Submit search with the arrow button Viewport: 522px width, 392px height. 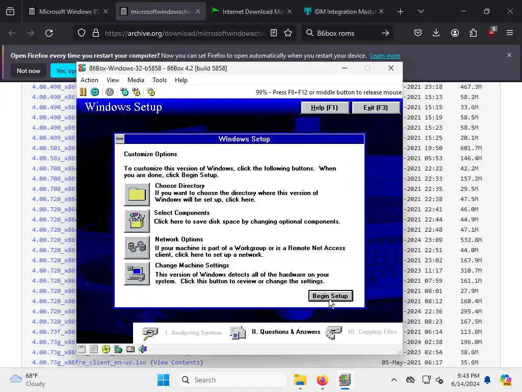pos(385,33)
